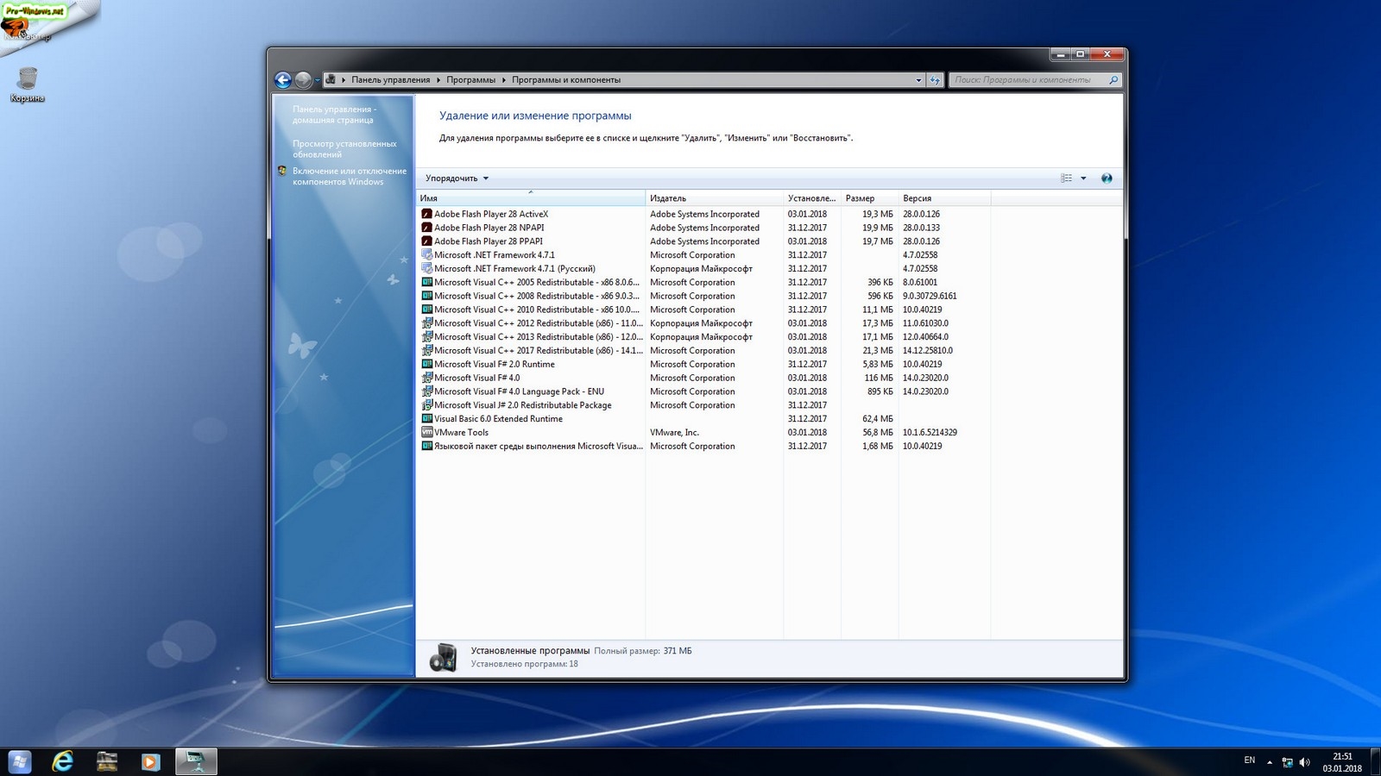The height and width of the screenshot is (776, 1381).
Task: Click the change view icon in toolbar
Action: 1067,178
